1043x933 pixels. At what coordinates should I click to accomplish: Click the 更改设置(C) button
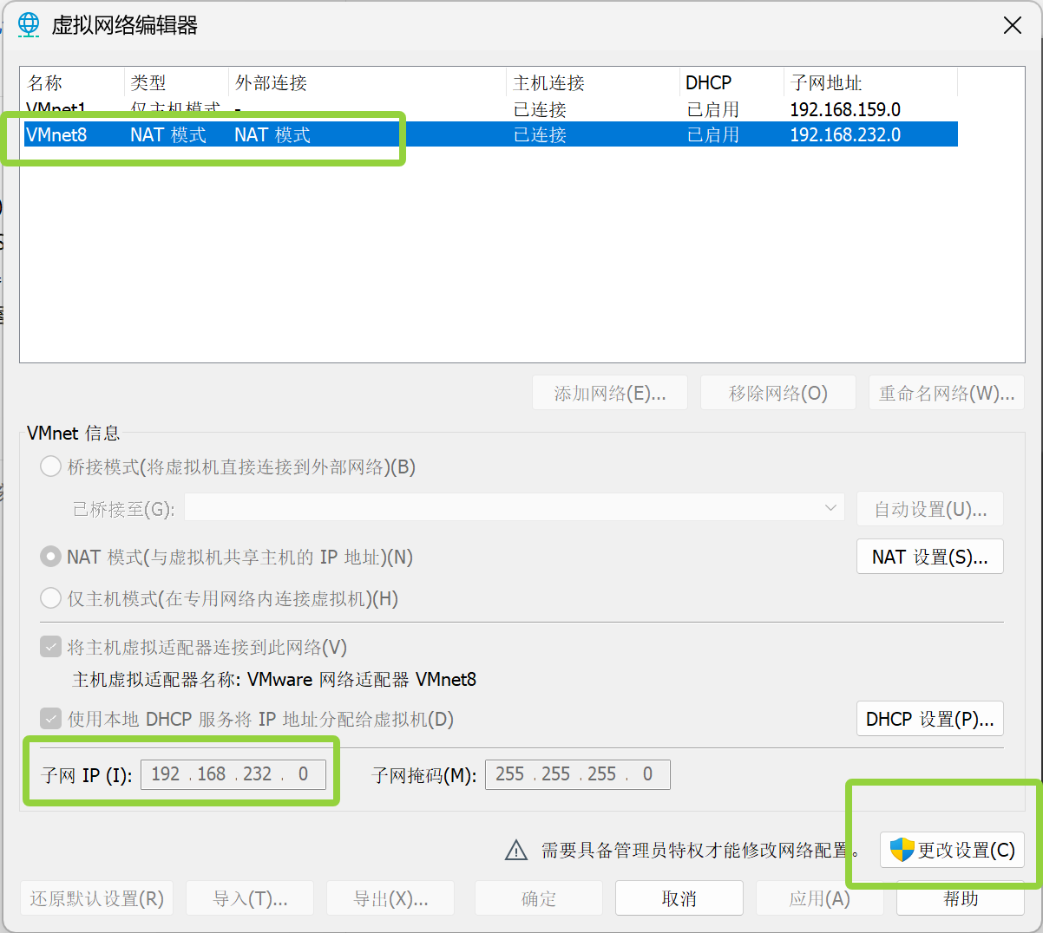pos(952,850)
